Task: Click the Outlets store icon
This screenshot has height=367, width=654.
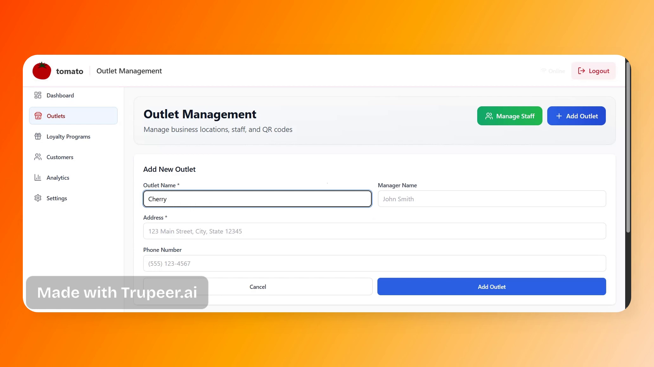Action: point(38,116)
